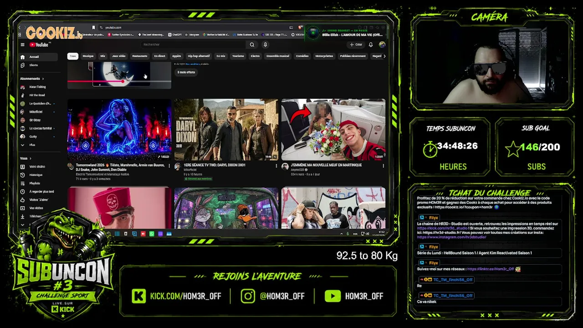Viewport: 583px width, 328px height.
Task: Click the bookmark icon beside the address bar
Action: (x=93, y=27)
